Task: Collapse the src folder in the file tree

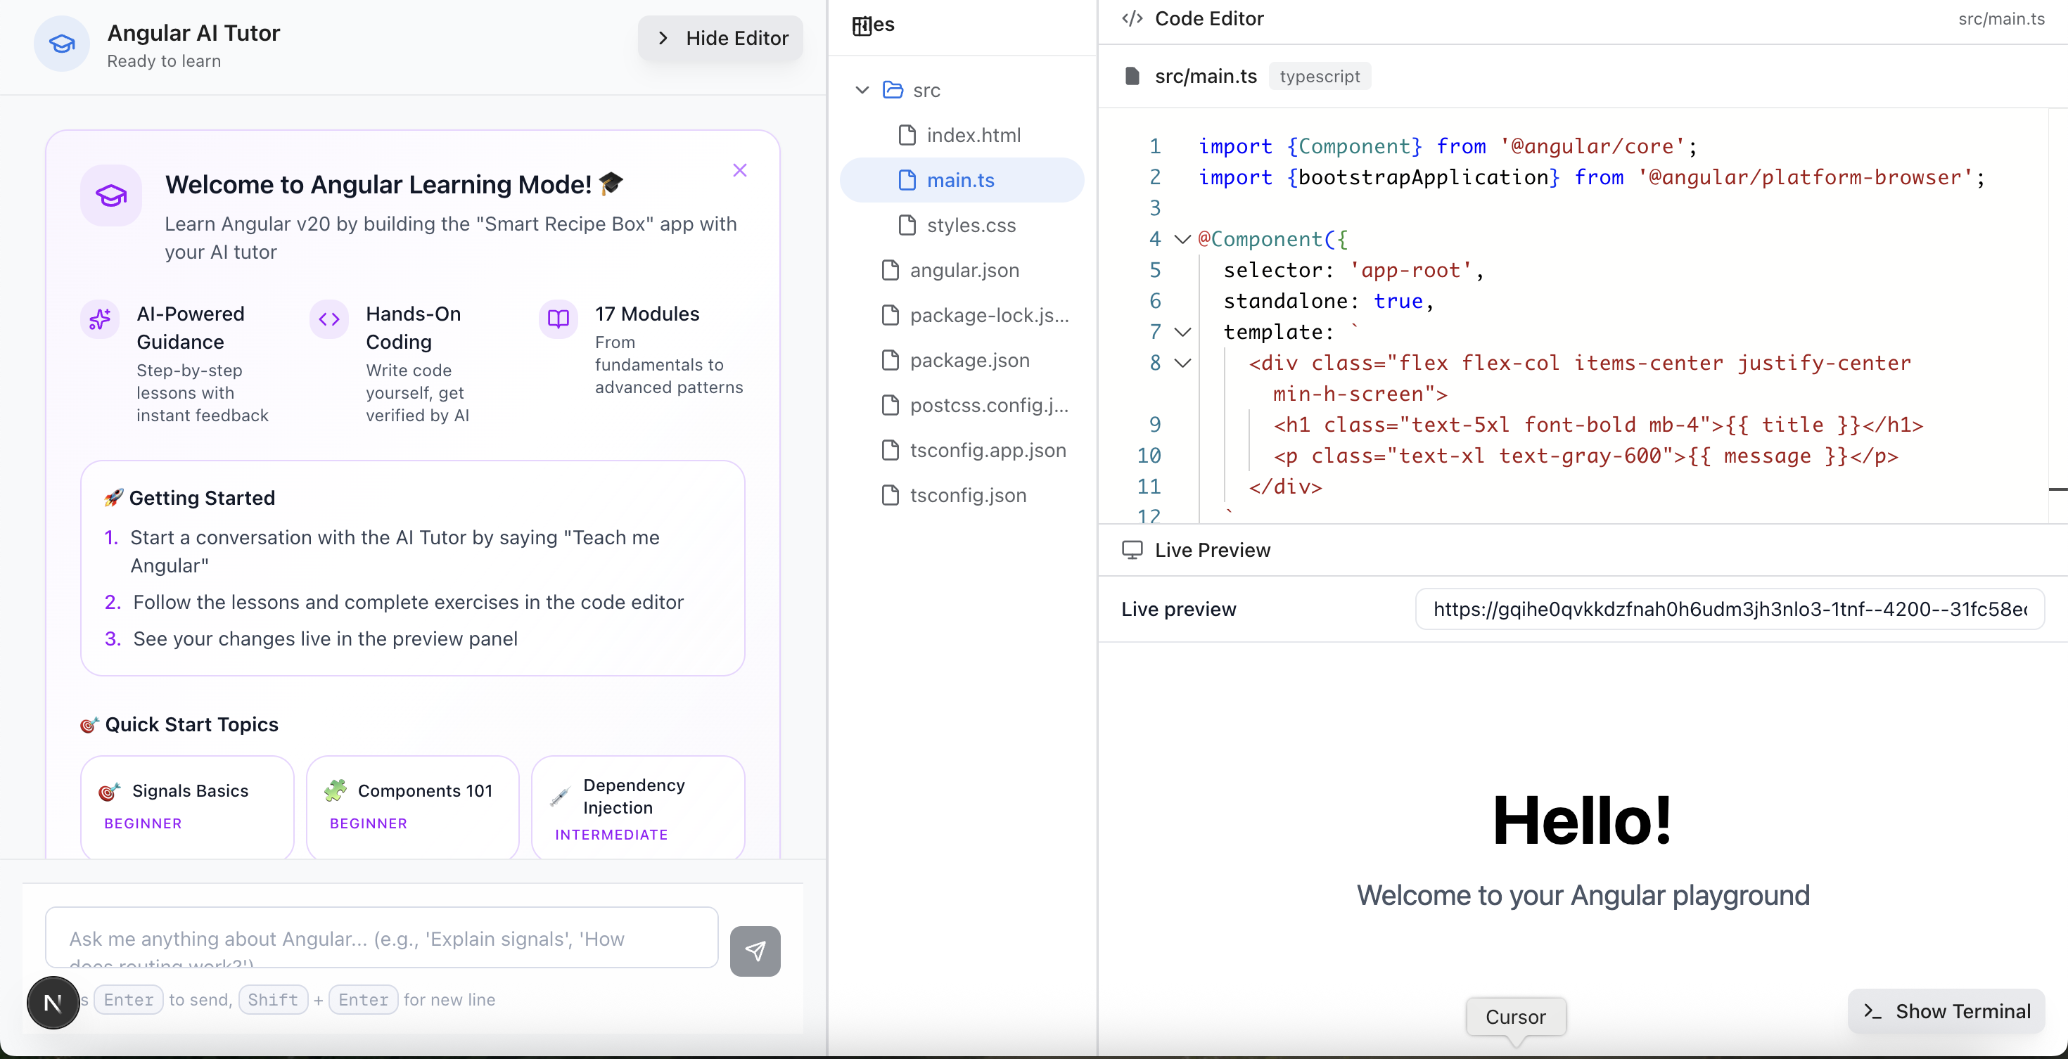Action: coord(860,91)
